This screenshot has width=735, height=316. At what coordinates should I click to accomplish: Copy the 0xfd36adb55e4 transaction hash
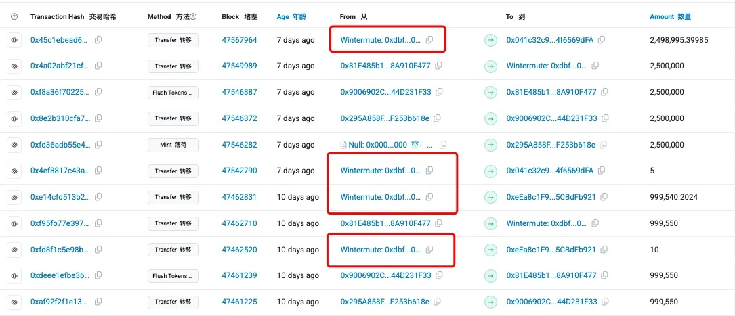(98, 145)
